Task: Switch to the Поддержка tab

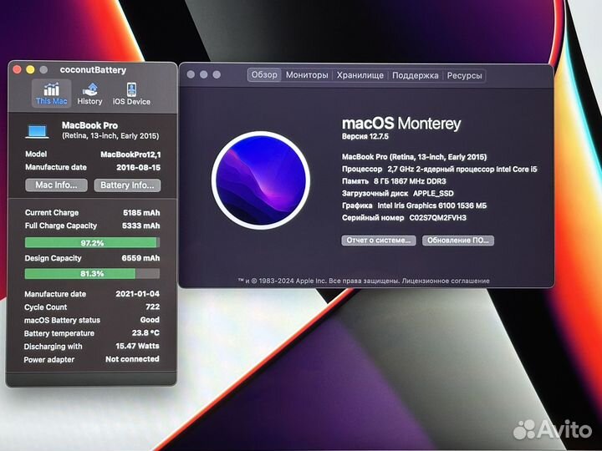Action: [415, 75]
